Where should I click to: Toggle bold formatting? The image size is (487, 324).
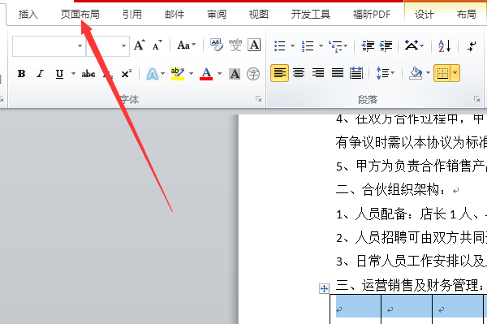[x=21, y=74]
